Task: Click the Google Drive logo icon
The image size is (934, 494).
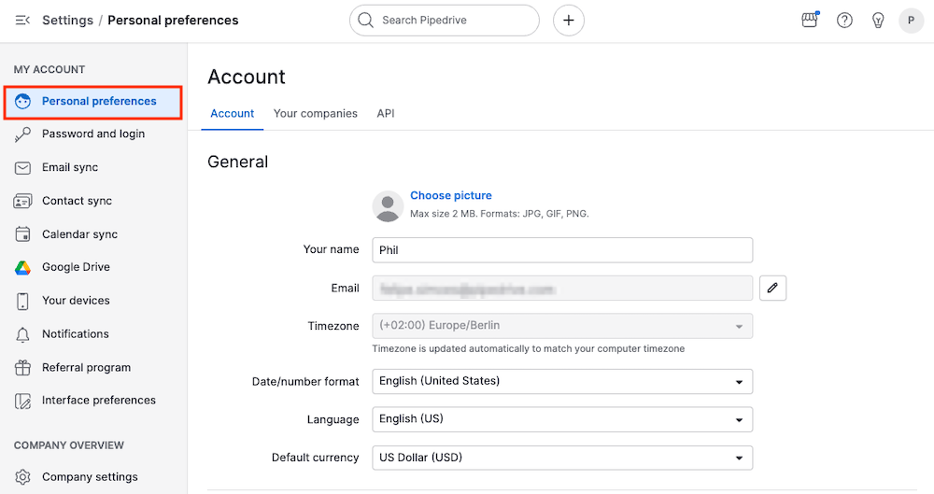Action: coord(22,268)
